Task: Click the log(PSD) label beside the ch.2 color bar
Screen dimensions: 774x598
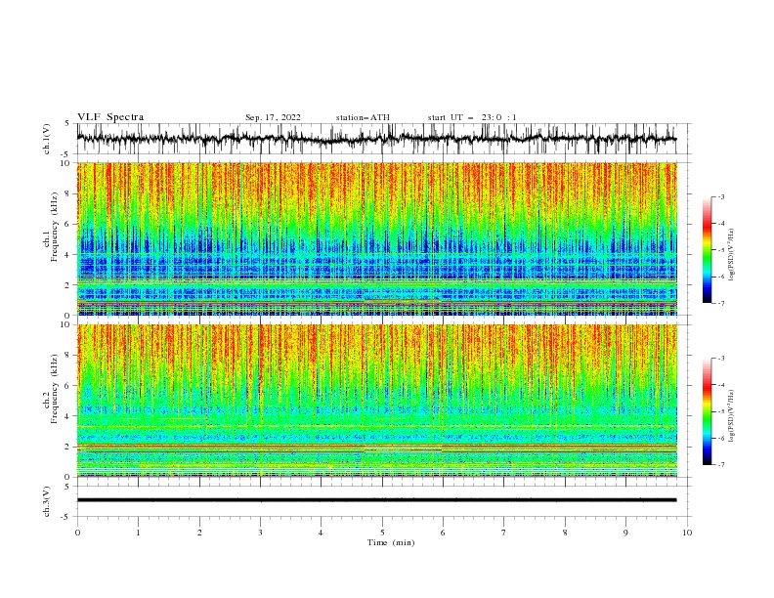Action: click(x=732, y=415)
